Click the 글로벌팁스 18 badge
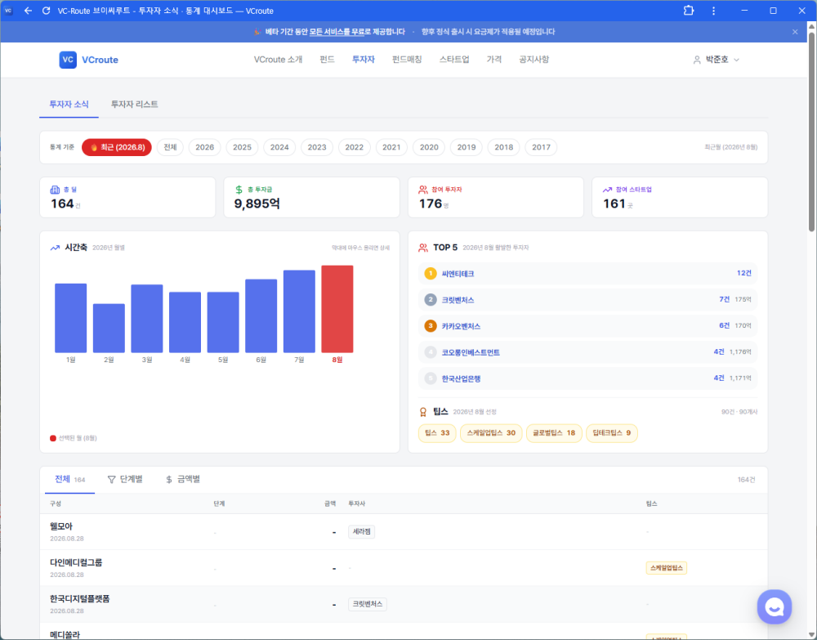Screen dimensions: 817x640 click(x=554, y=433)
